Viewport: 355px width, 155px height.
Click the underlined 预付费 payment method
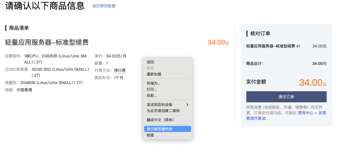[x=120, y=71]
